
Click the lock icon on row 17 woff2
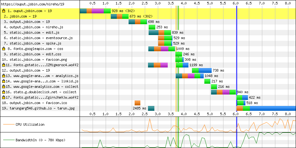4,98
